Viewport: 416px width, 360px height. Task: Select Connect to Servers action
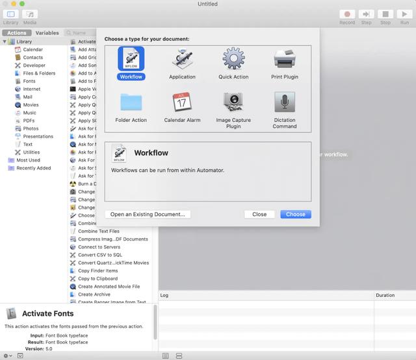99,247
